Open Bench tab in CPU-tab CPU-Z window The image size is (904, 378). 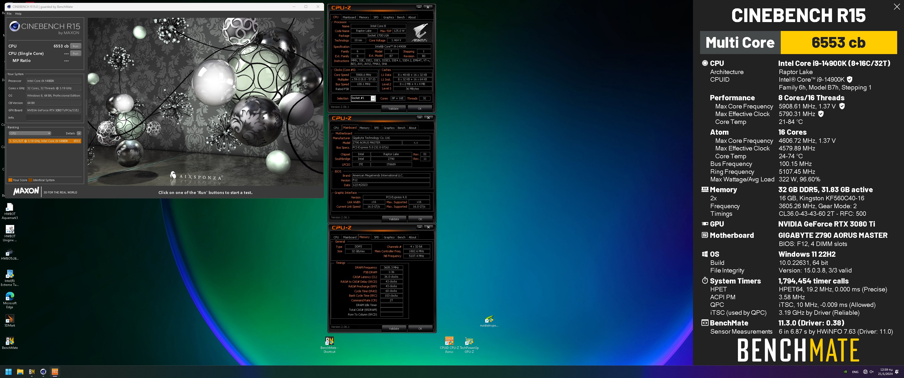(x=401, y=17)
